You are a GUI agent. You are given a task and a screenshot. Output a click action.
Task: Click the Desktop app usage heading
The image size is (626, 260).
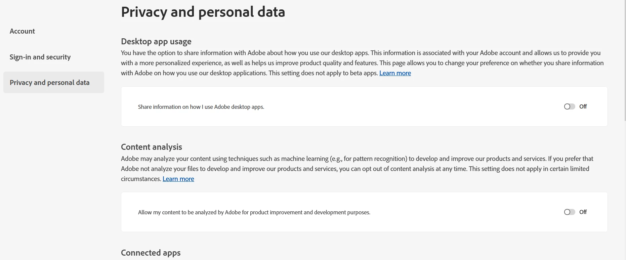point(156,41)
